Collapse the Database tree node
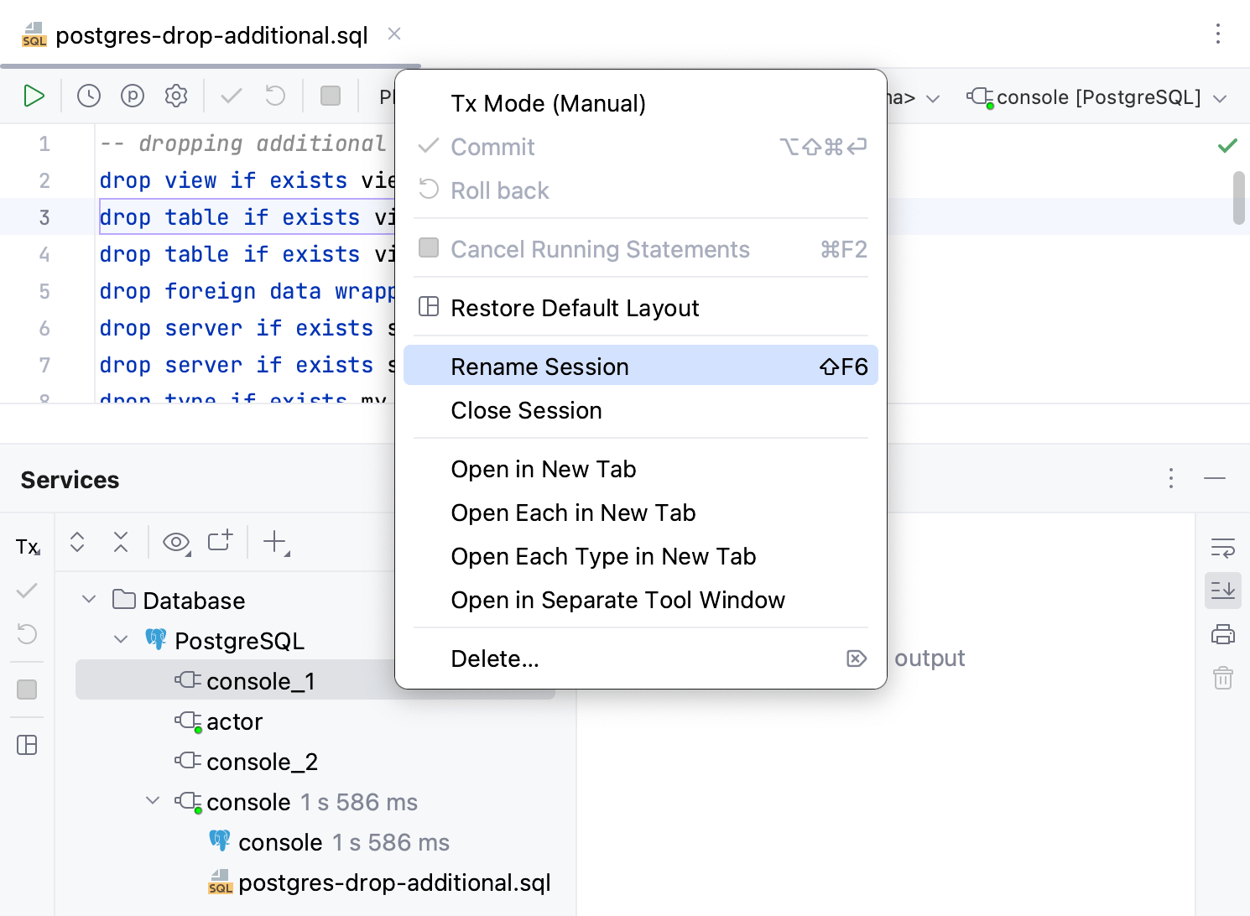The width and height of the screenshot is (1250, 916). [x=89, y=600]
